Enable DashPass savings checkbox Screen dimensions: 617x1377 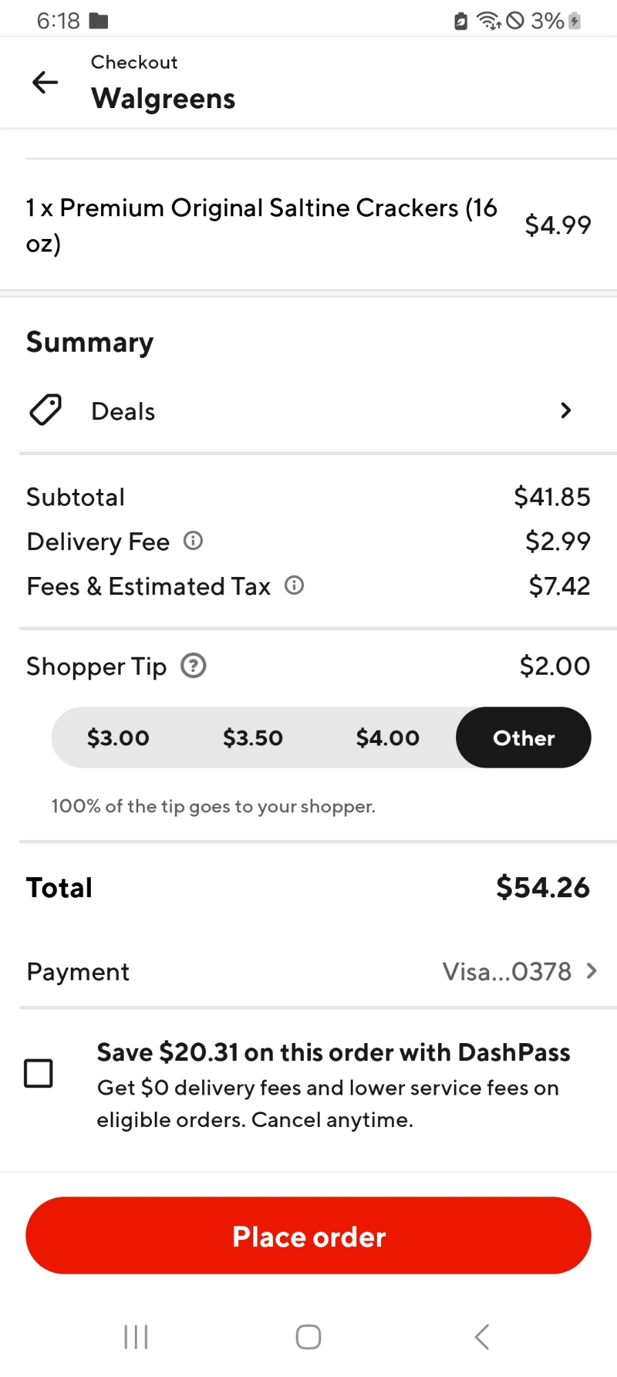point(39,1073)
